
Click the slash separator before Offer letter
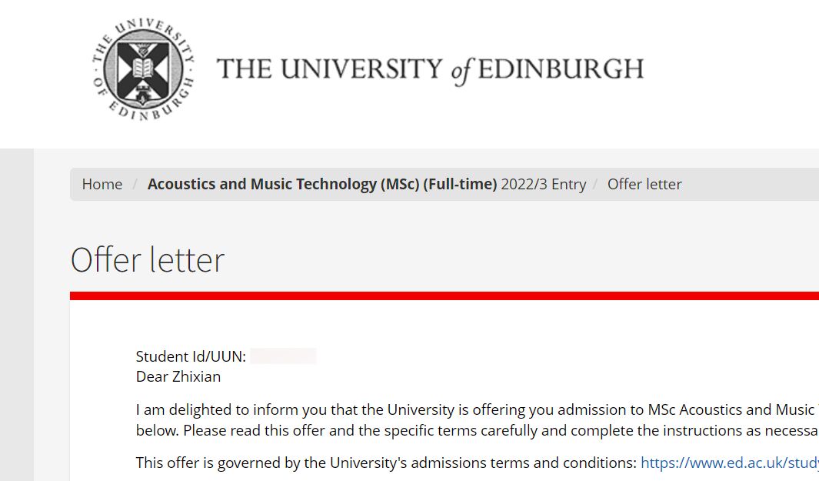point(595,184)
